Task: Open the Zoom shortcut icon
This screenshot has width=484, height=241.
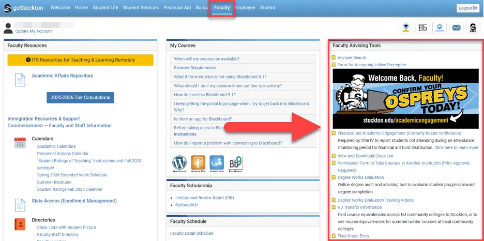Action: [x=439, y=28]
